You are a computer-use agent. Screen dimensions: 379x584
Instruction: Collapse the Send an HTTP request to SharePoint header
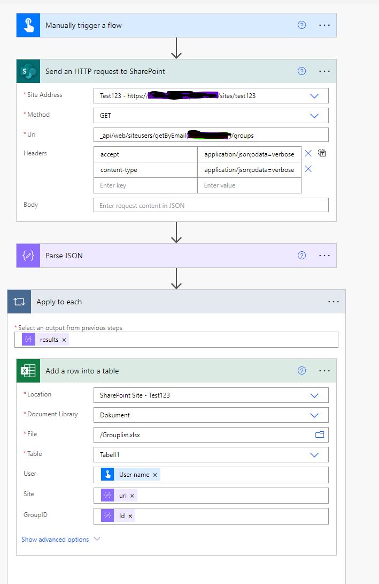176,71
